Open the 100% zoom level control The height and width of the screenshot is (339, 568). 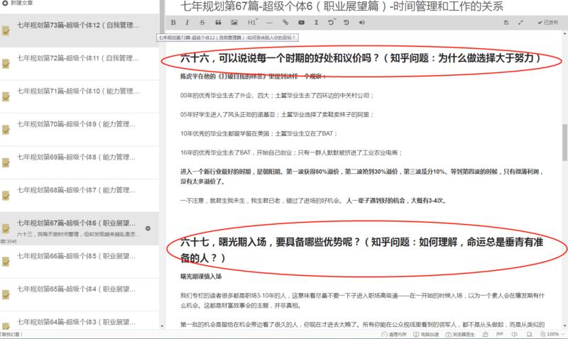(x=552, y=334)
